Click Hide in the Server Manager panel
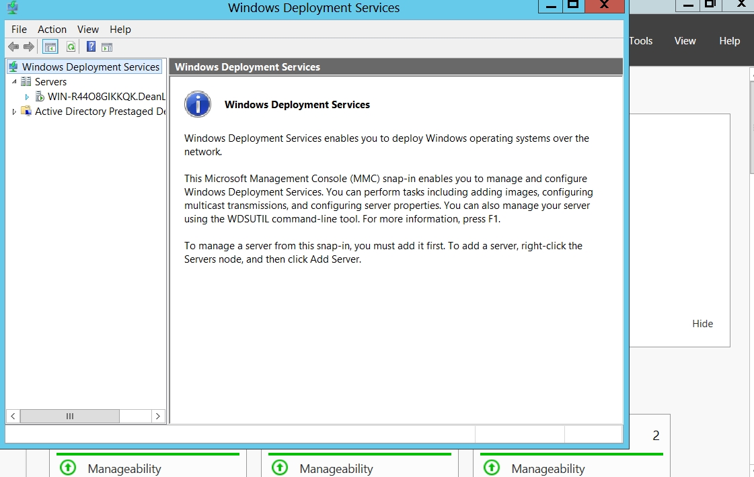Viewport: 754px width, 477px height. pyautogui.click(x=702, y=324)
